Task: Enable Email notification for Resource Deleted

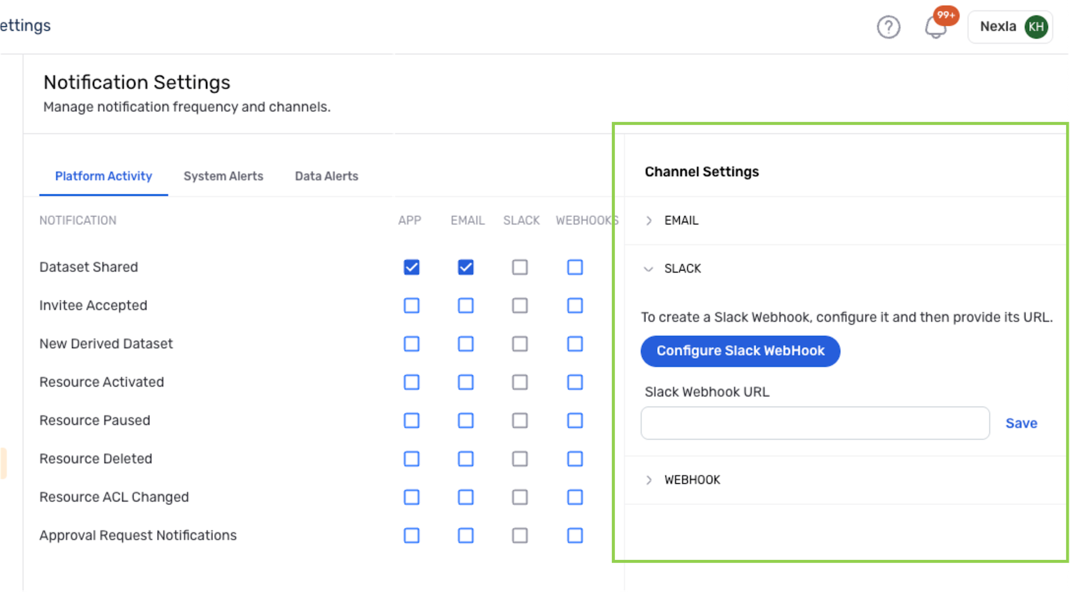Action: click(466, 459)
